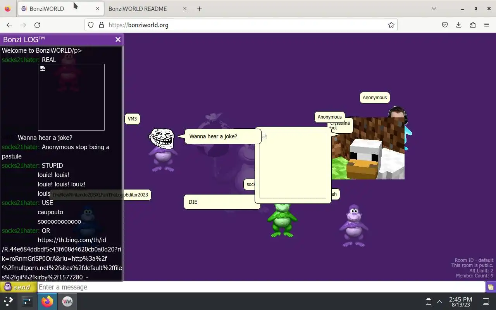Click the Bonzi send button
The height and width of the screenshot is (310, 496).
[x=18, y=287]
